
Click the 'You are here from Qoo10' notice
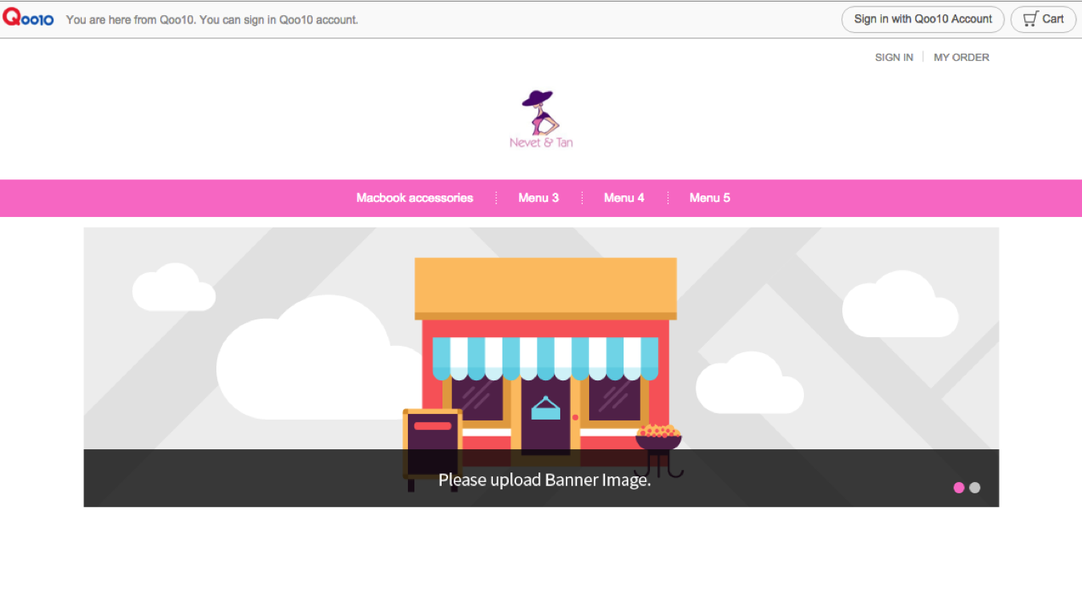click(x=212, y=20)
